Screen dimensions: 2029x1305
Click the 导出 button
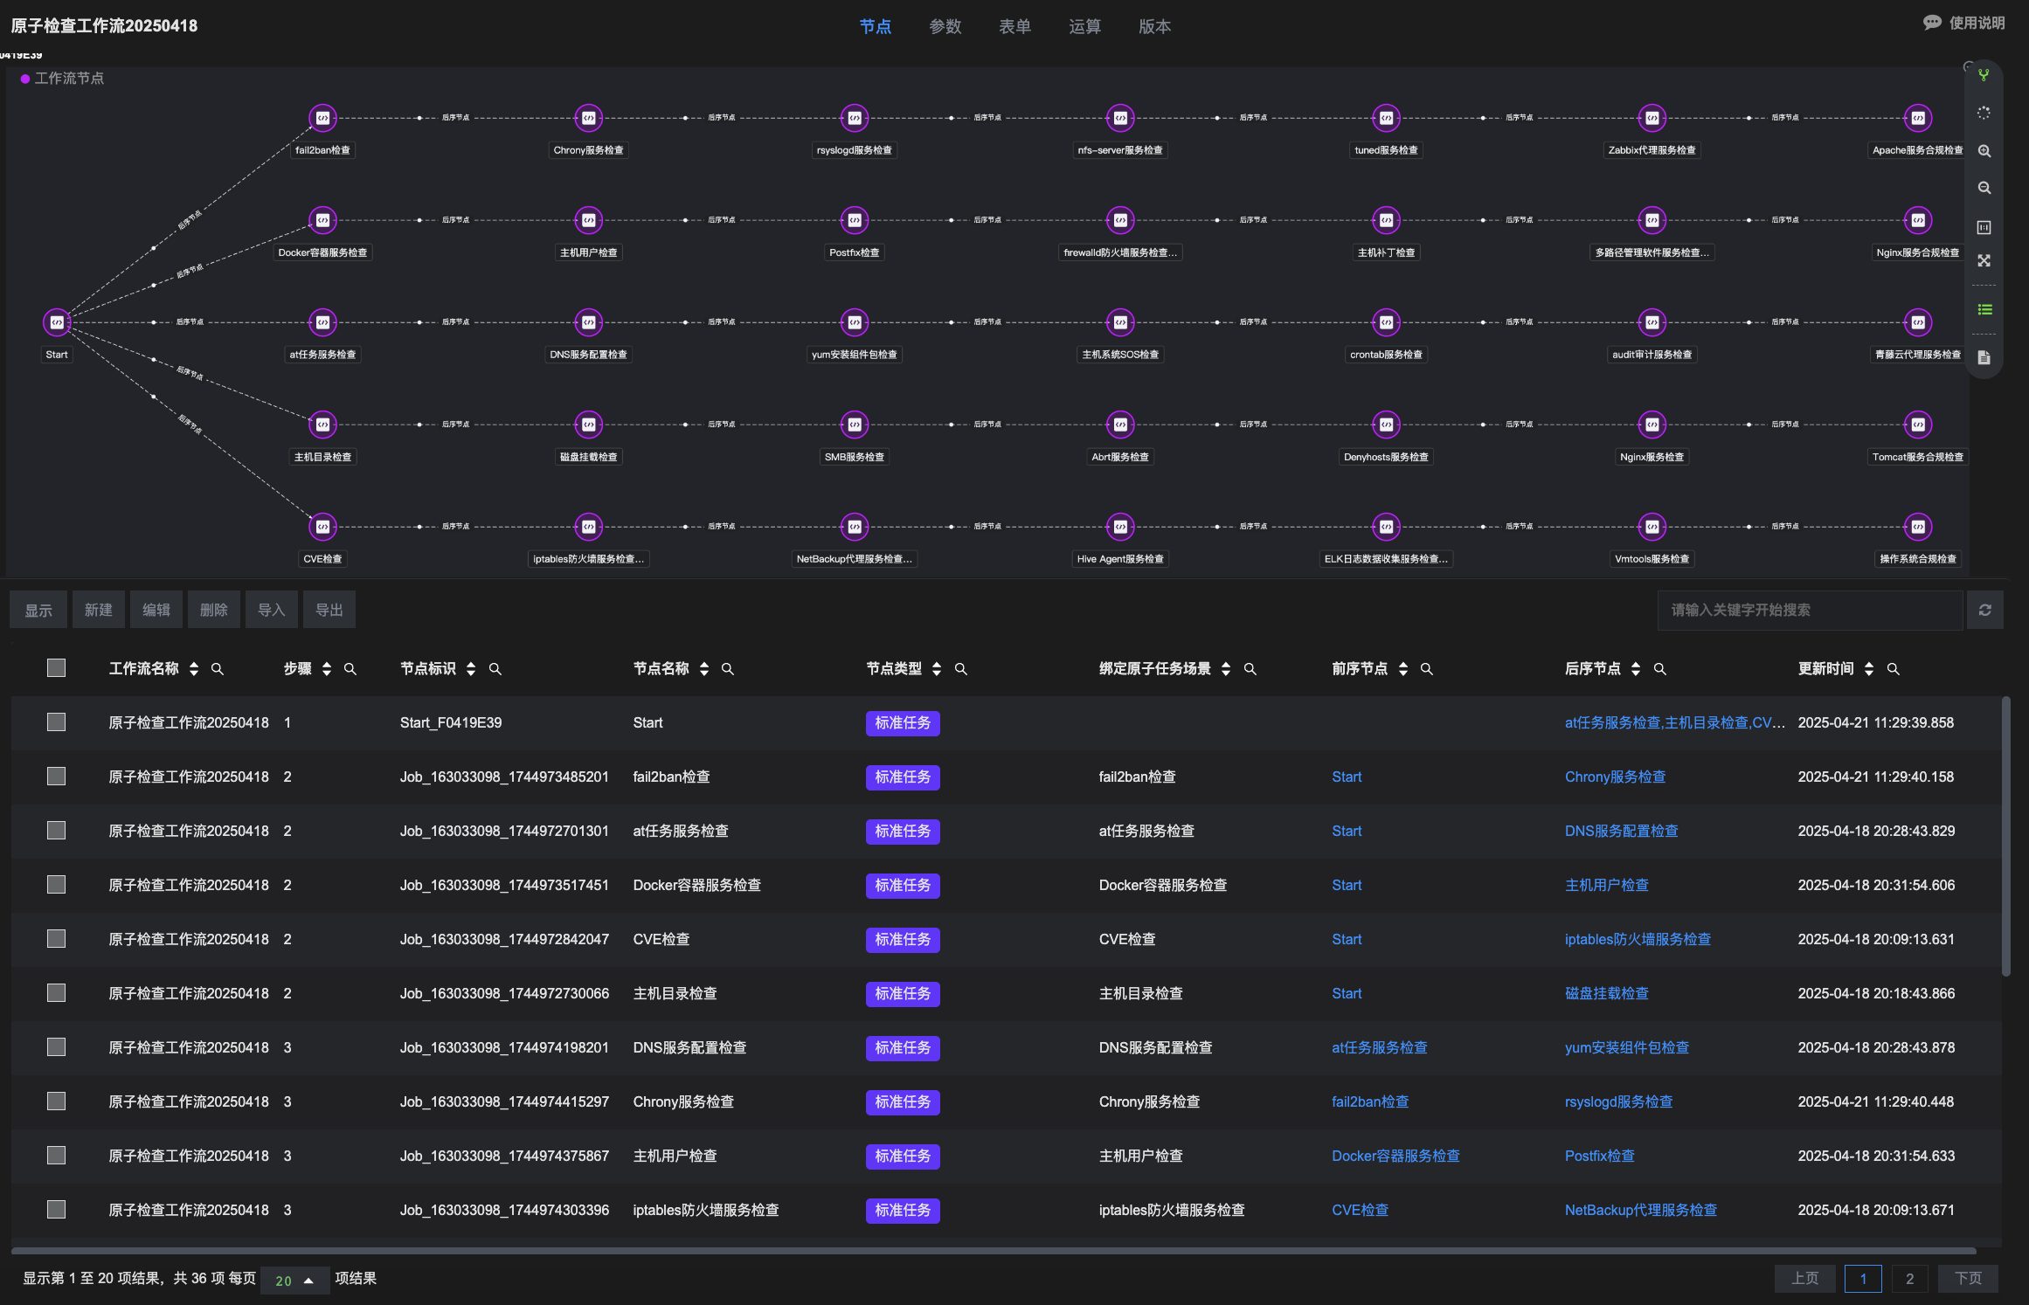(329, 610)
